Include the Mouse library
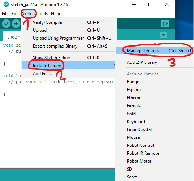The width and height of the screenshot is (194, 181). [x=154, y=137]
